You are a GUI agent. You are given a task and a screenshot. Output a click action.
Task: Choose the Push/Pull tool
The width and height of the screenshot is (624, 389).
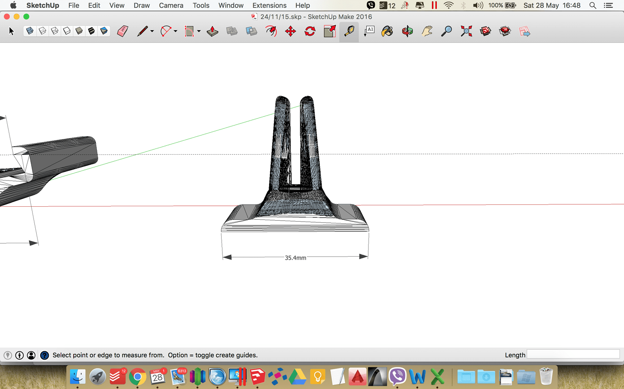coord(213,31)
